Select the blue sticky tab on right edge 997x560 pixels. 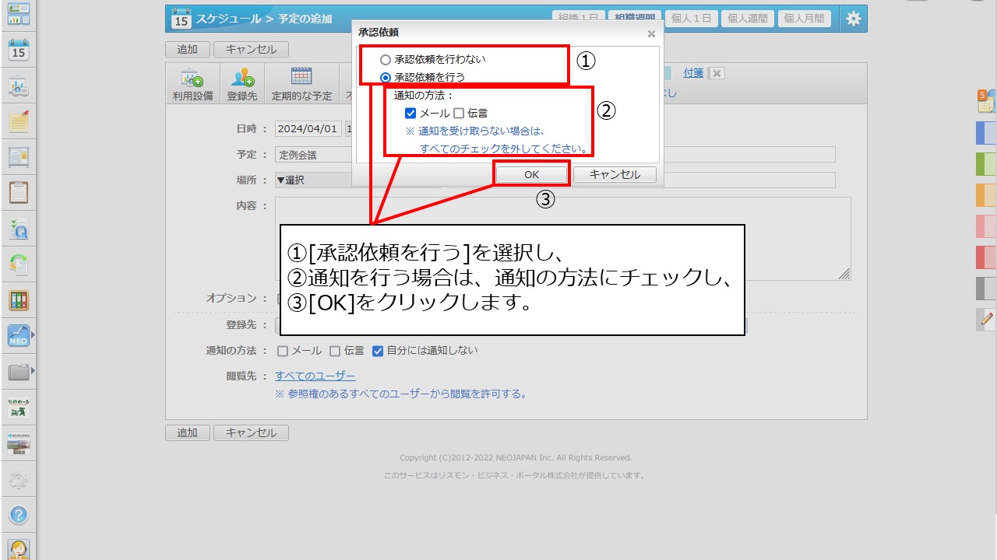(986, 133)
